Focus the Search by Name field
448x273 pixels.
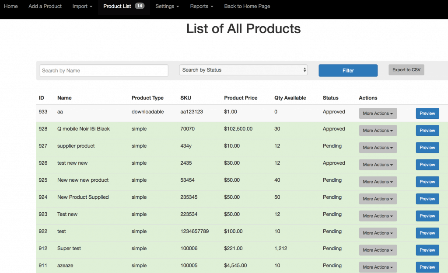104,70
